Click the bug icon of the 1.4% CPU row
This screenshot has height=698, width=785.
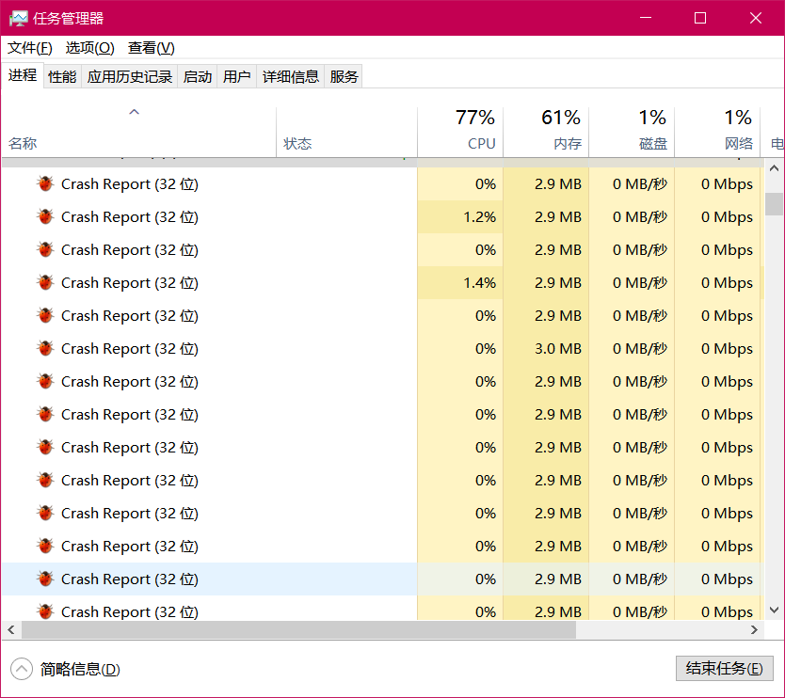pos(45,283)
